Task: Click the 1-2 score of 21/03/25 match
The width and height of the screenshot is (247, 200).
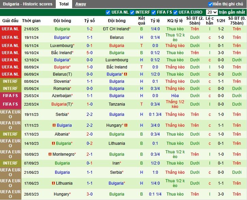Action: [89, 29]
